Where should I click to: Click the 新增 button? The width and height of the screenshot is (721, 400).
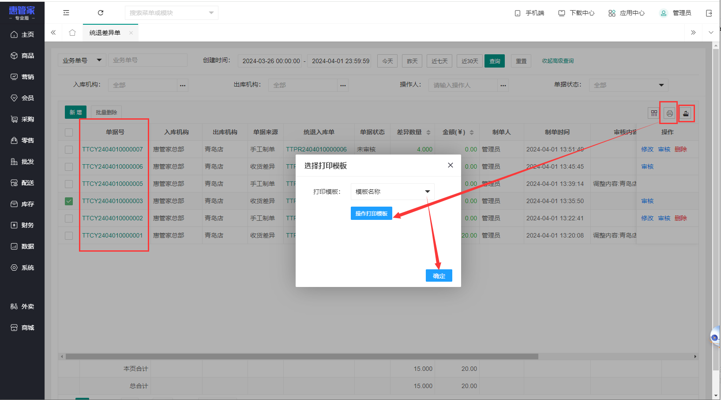(76, 112)
